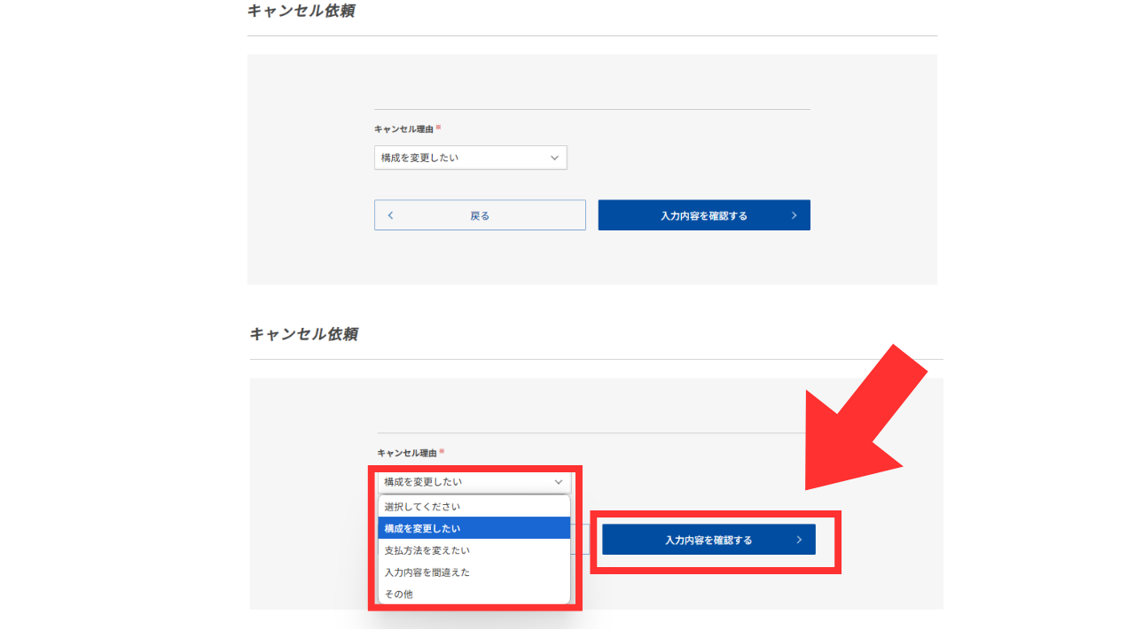Click the upper キャンセル依頼 heading
1135x638 pixels.
[301, 12]
